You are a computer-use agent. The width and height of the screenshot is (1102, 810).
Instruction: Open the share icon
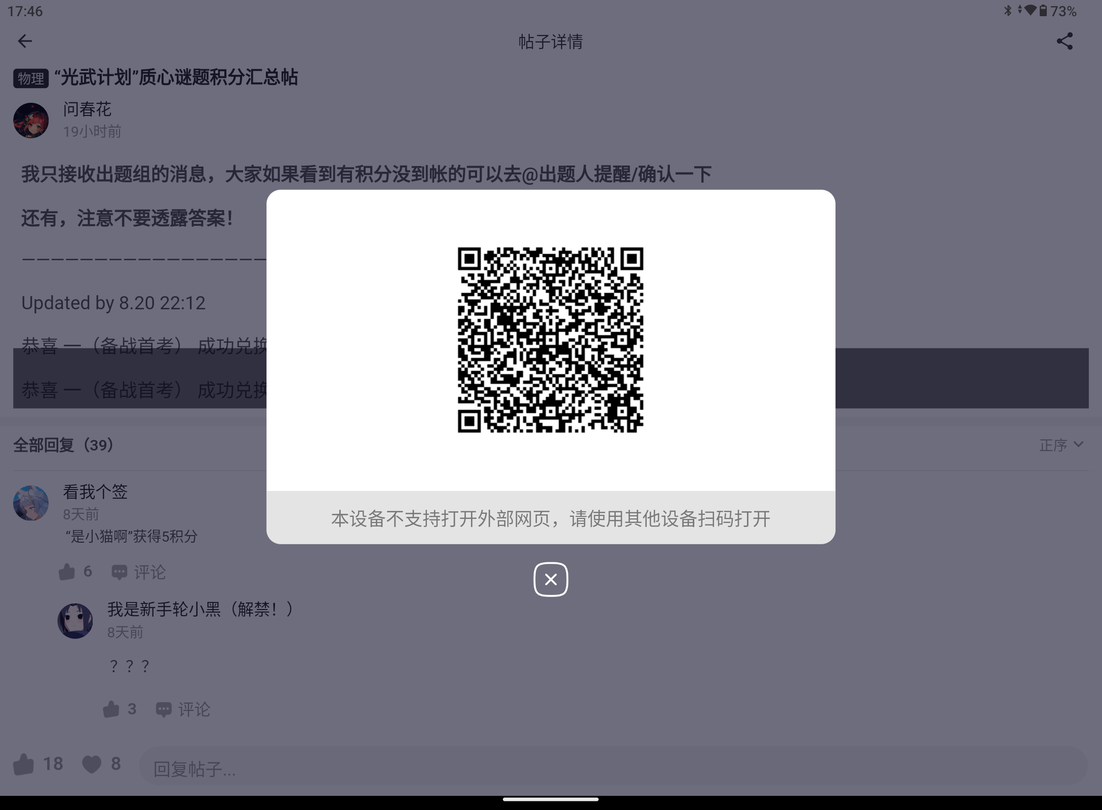[1065, 41]
